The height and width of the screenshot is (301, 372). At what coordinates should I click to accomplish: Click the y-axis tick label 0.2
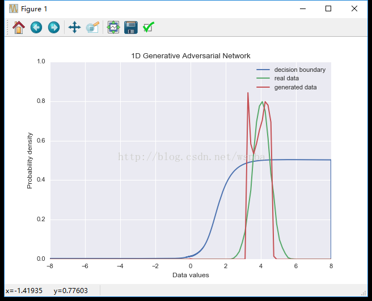click(x=41, y=219)
